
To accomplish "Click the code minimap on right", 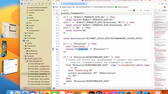I will pos(160,49).
